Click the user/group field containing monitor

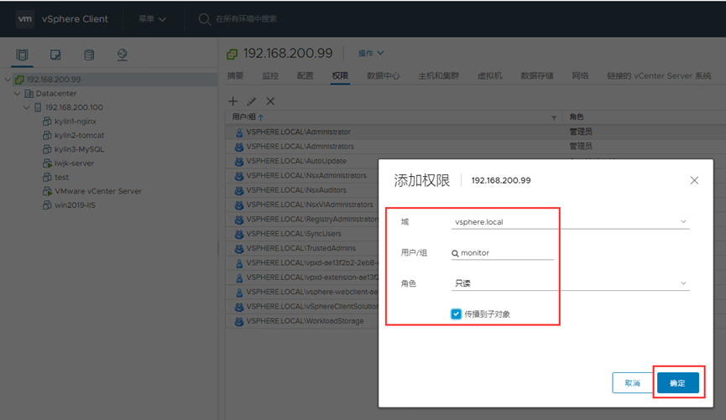(503, 253)
